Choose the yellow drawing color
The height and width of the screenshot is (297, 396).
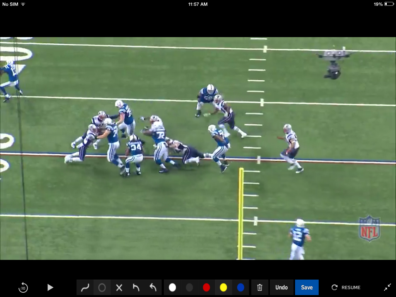click(223, 287)
